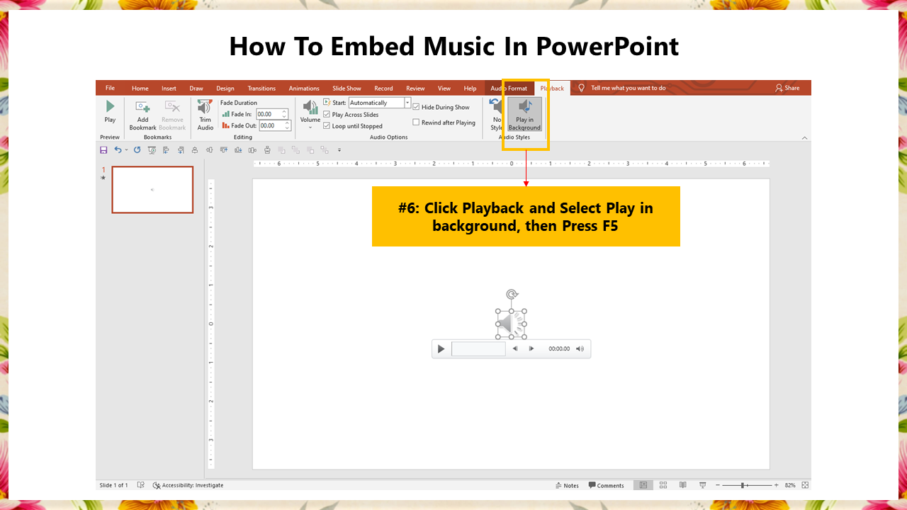Click the Share button
This screenshot has width=907, height=510.
787,89
